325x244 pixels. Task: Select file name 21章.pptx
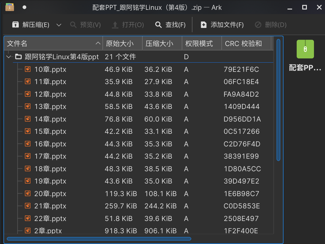(x=50, y=206)
